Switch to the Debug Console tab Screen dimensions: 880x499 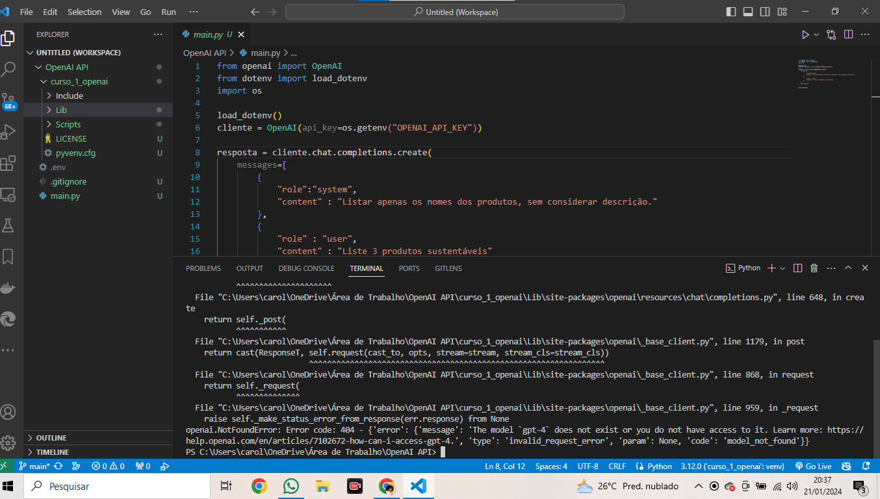tap(306, 268)
